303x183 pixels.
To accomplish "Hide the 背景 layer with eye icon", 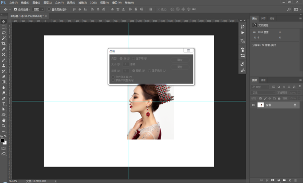I will click(254, 105).
